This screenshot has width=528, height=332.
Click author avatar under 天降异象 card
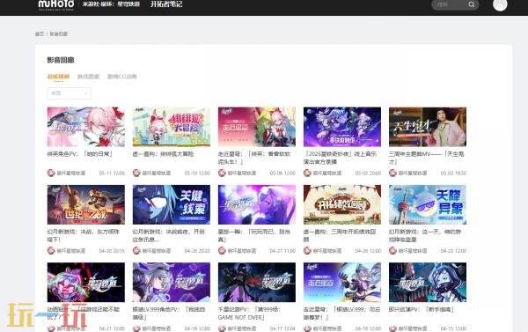[x=392, y=251]
